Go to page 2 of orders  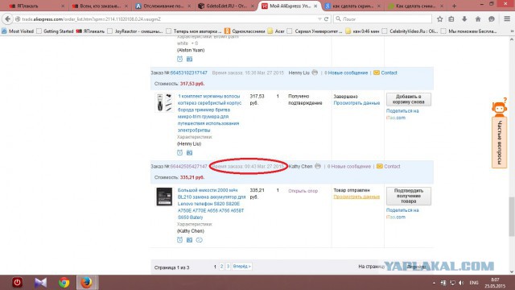tap(221, 267)
